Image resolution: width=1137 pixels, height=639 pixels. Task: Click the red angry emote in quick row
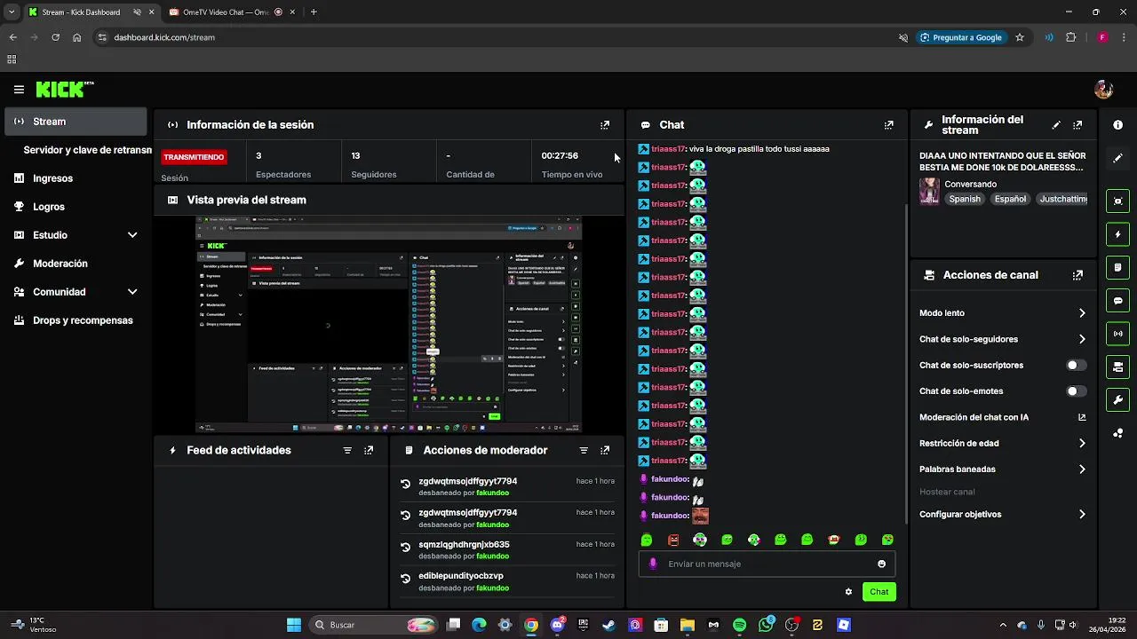point(673,540)
